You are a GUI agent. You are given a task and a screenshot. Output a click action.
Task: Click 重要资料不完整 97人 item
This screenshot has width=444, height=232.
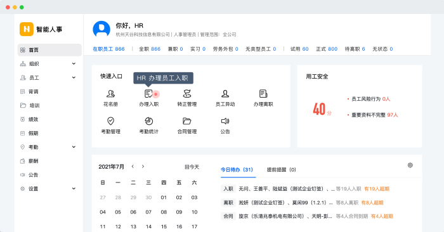click(x=373, y=115)
